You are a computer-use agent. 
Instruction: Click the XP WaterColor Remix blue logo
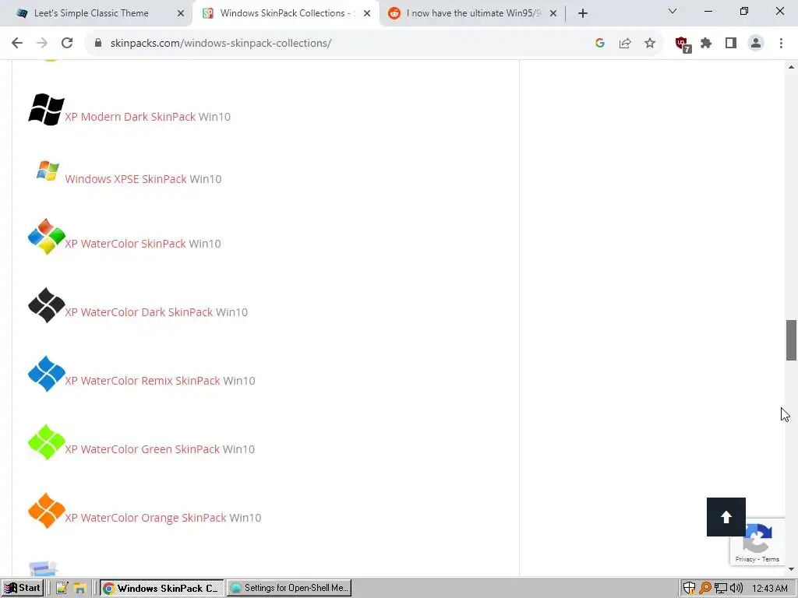coord(46,374)
